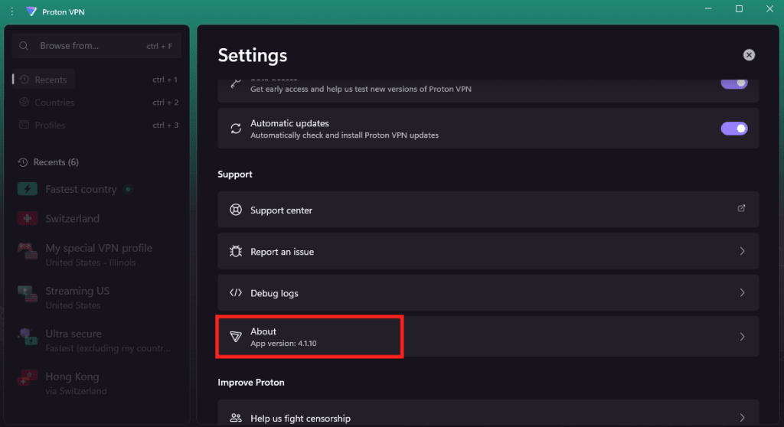Open Report an issue
This screenshot has width=784, height=427.
488,251
